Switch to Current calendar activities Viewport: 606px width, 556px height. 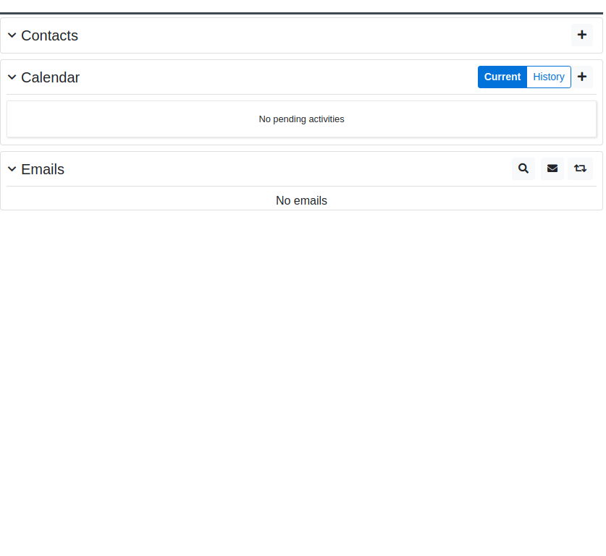coord(502,77)
